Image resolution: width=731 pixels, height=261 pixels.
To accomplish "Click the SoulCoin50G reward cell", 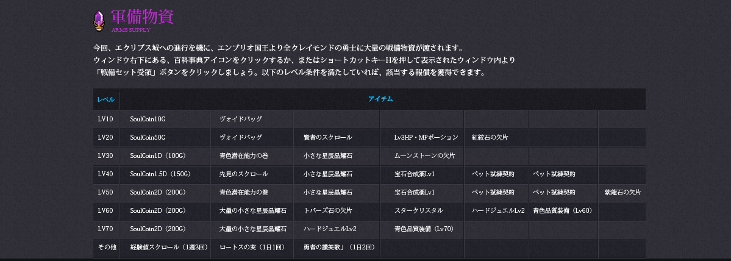I will coord(148,137).
